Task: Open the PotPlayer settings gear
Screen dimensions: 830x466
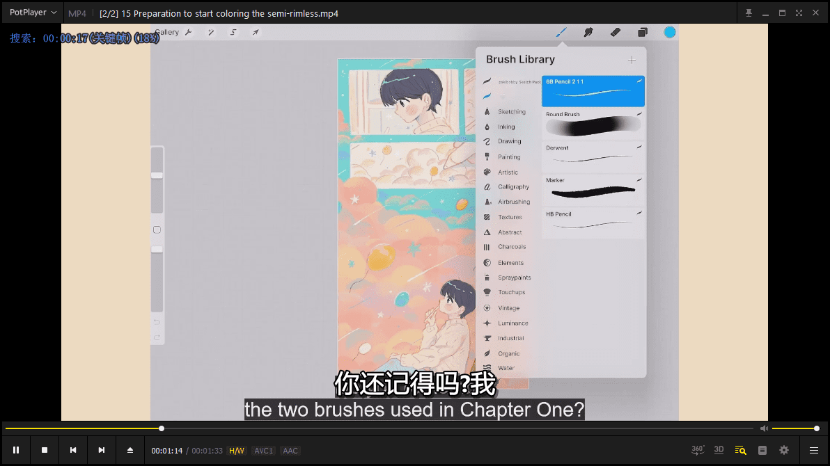Action: click(784, 450)
